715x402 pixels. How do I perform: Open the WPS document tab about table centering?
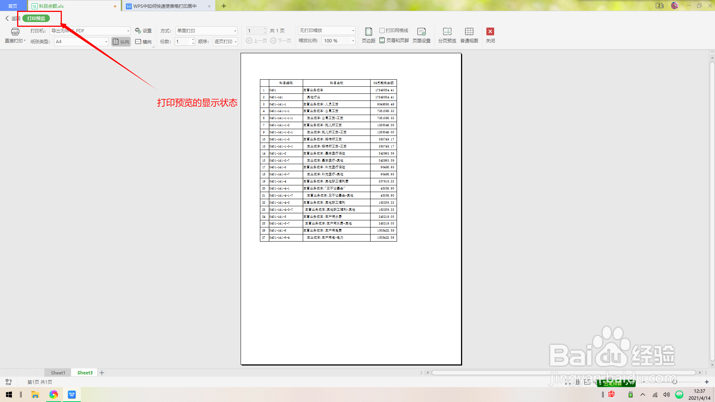point(165,6)
